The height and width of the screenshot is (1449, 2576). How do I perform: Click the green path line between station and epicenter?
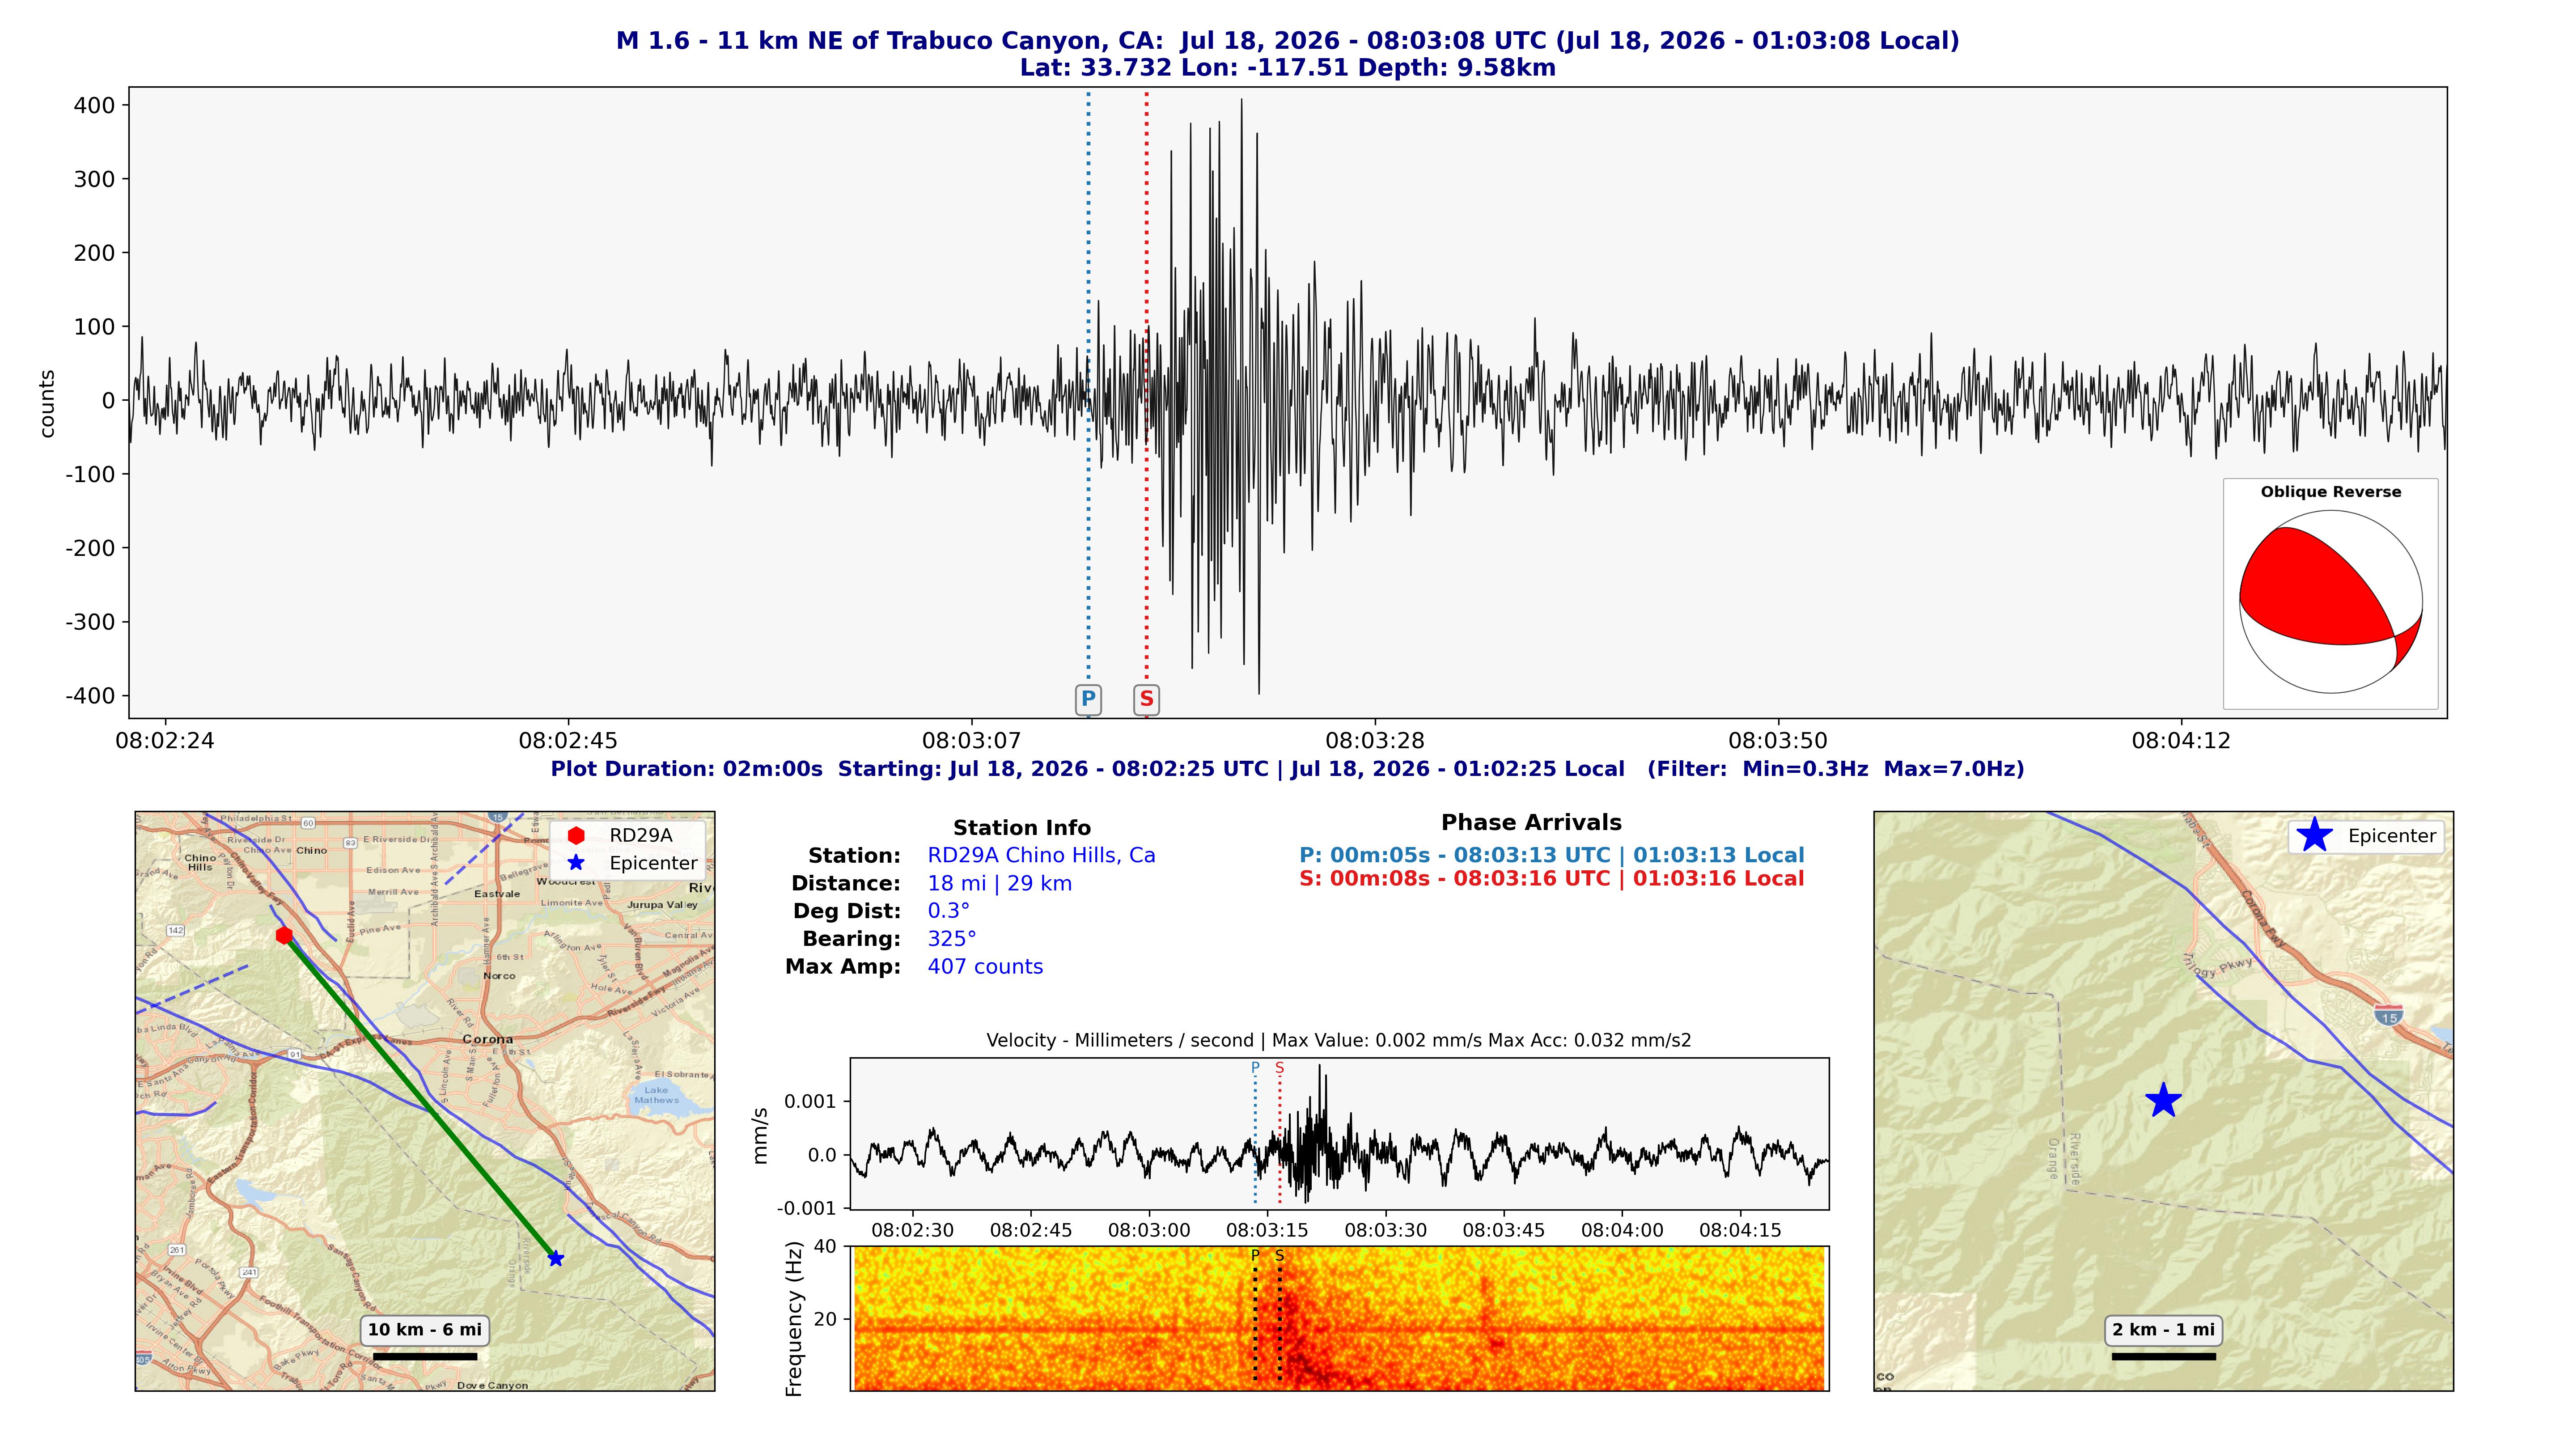point(420,1097)
